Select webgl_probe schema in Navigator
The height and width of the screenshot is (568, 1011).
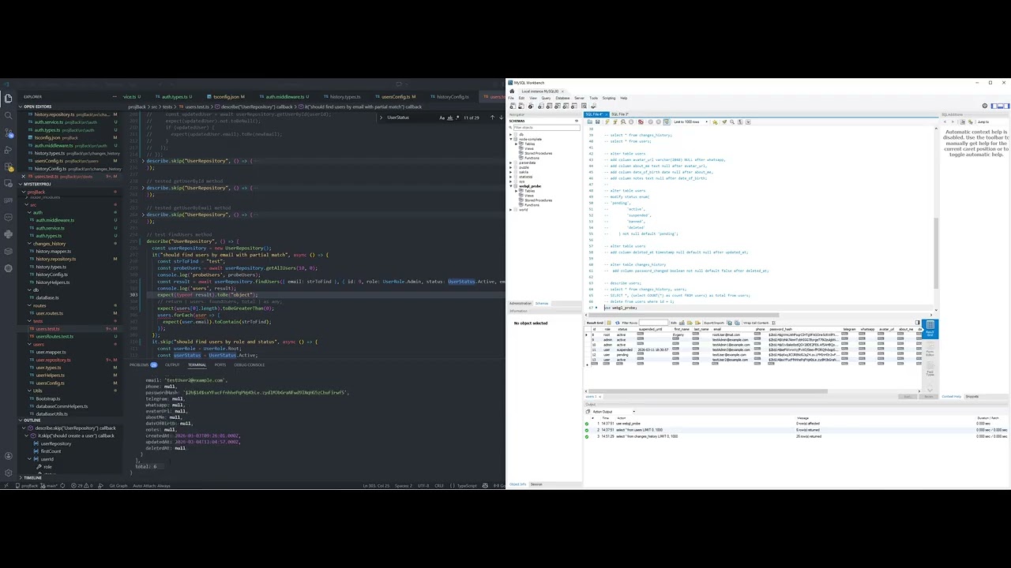click(531, 186)
